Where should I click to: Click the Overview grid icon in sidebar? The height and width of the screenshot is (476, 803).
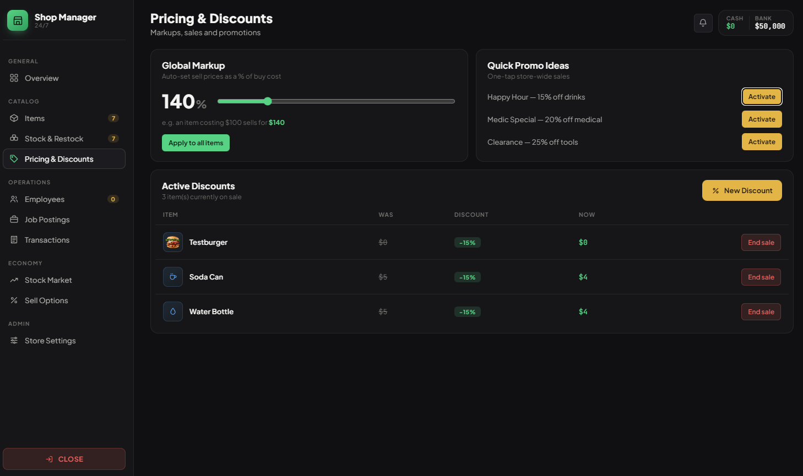(x=14, y=78)
